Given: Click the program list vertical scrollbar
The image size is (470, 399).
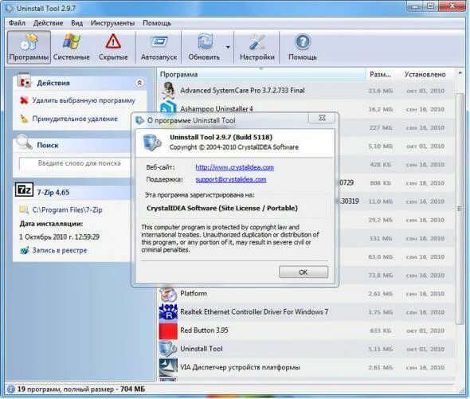Looking at the screenshot, I should pos(460,209).
